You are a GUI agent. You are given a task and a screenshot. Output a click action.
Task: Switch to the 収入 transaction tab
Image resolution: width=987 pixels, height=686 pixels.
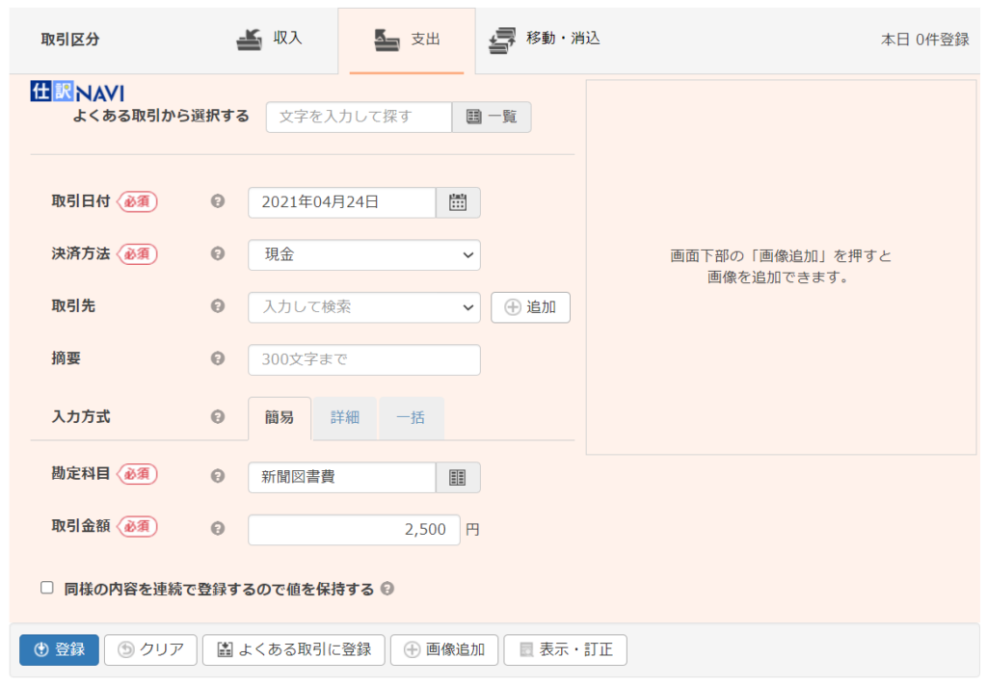click(270, 40)
